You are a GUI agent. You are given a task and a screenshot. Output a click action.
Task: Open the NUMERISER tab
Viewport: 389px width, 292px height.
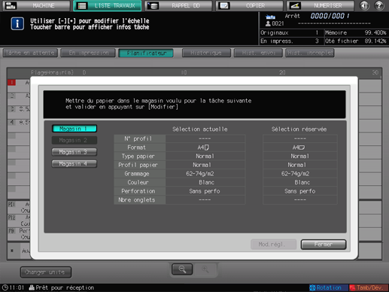[x=321, y=5]
